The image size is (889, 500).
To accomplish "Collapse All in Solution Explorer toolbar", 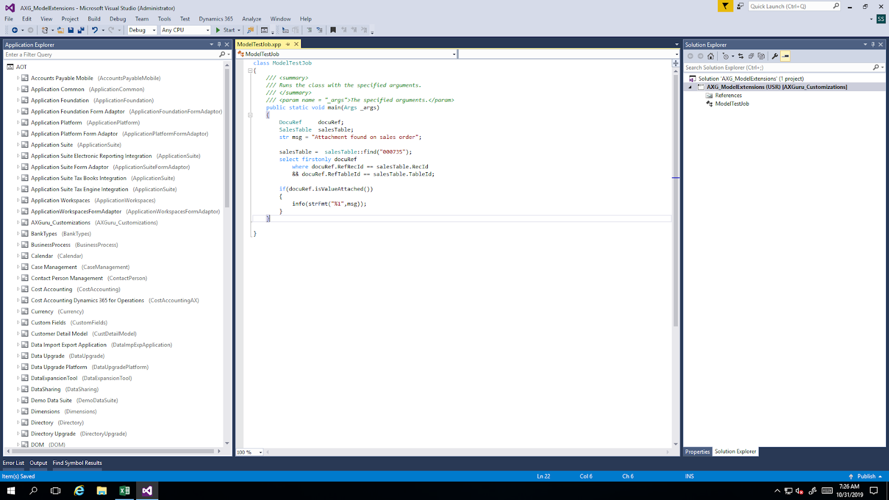I will [x=751, y=56].
